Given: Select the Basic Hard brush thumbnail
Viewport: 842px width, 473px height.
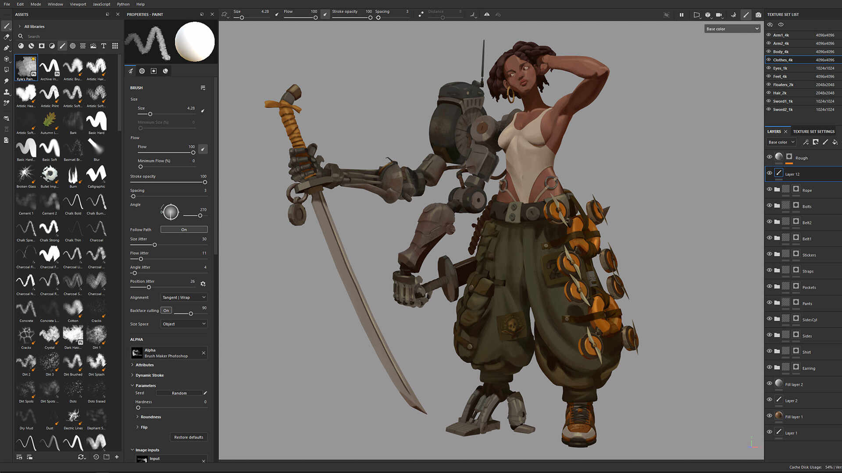Looking at the screenshot, I should click(96, 121).
